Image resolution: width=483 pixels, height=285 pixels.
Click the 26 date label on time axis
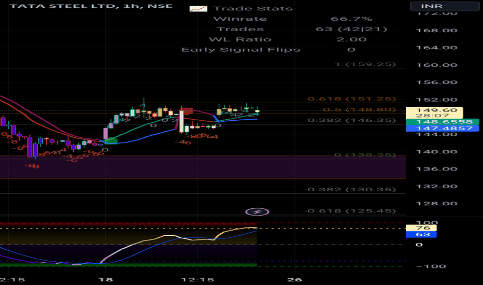[294, 280]
